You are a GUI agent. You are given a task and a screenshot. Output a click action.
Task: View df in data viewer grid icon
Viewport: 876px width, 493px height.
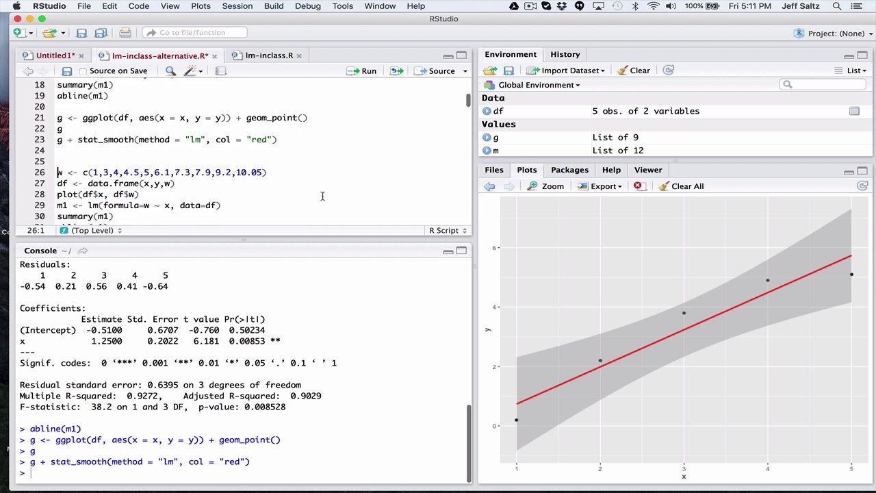point(854,111)
